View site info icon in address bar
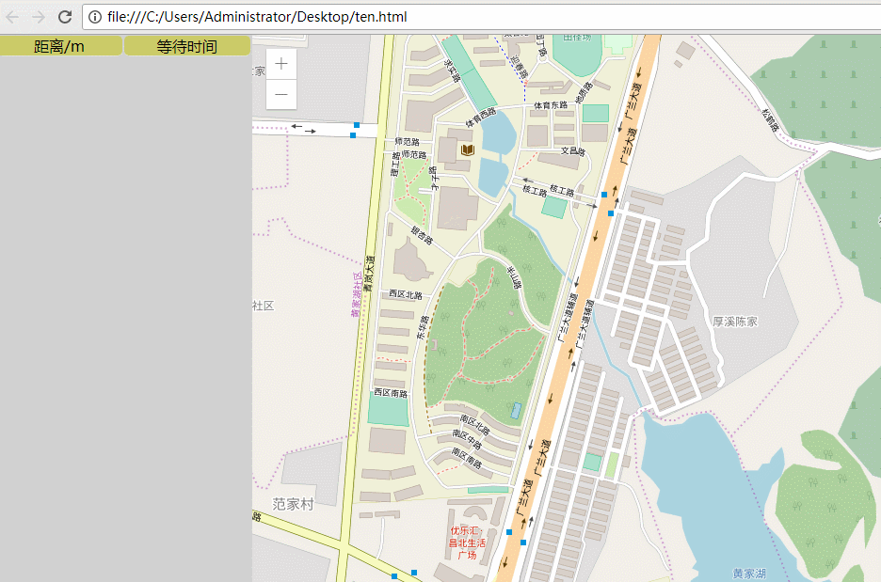Screen dimensions: 881x582 click(95, 17)
